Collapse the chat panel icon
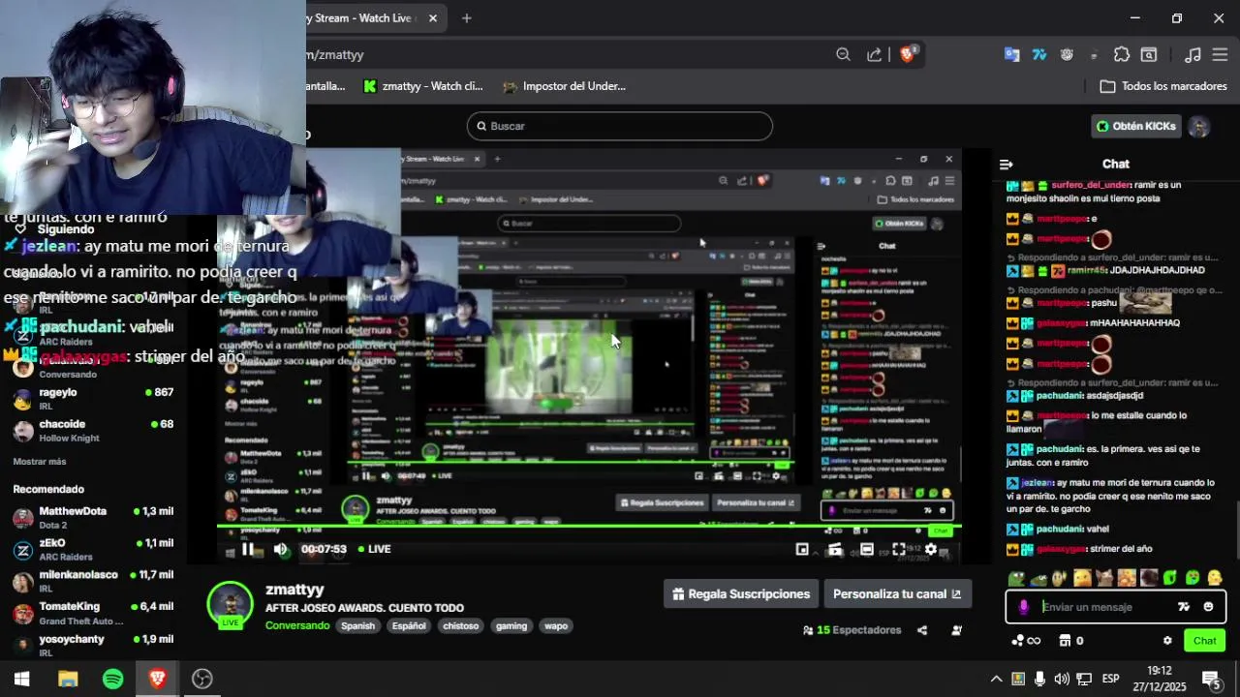This screenshot has width=1240, height=697. (x=1006, y=165)
